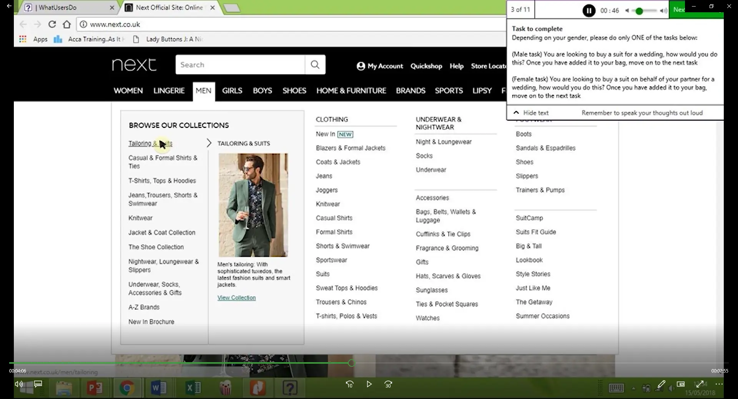Open Ties & Pocket Squares
Screen dimensions: 738x399
coord(447,304)
